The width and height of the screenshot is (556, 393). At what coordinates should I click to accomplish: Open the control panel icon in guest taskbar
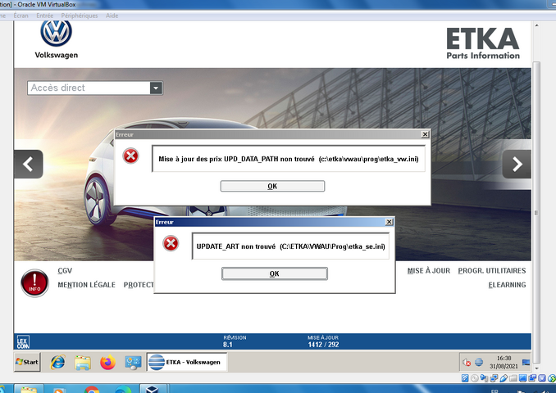pyautogui.click(x=133, y=363)
